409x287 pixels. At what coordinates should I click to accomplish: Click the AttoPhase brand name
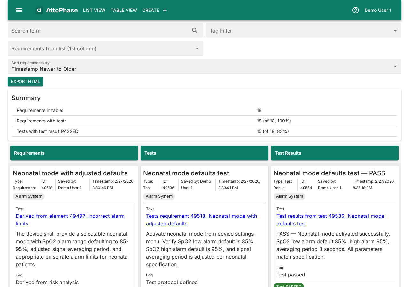tap(62, 10)
